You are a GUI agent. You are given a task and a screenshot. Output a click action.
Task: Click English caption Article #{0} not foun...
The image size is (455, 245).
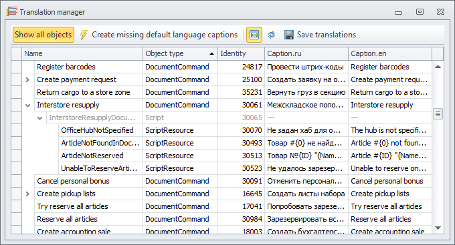[390, 143]
